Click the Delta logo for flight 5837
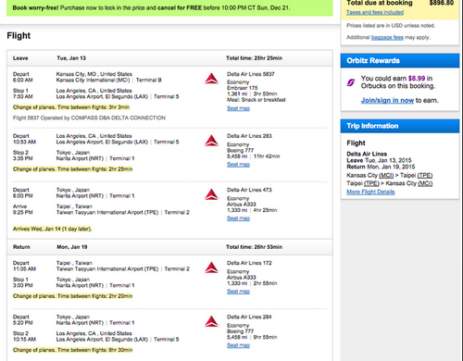Image resolution: width=463 pixels, height=361 pixels. [211, 79]
